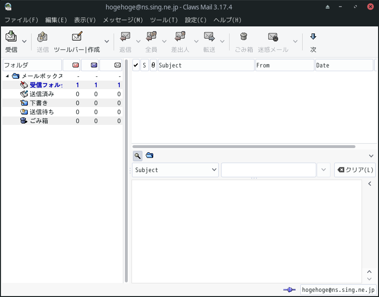Open the 表示(V) menu
Image resolution: width=379 pixels, height=297 pixels.
[x=85, y=20]
